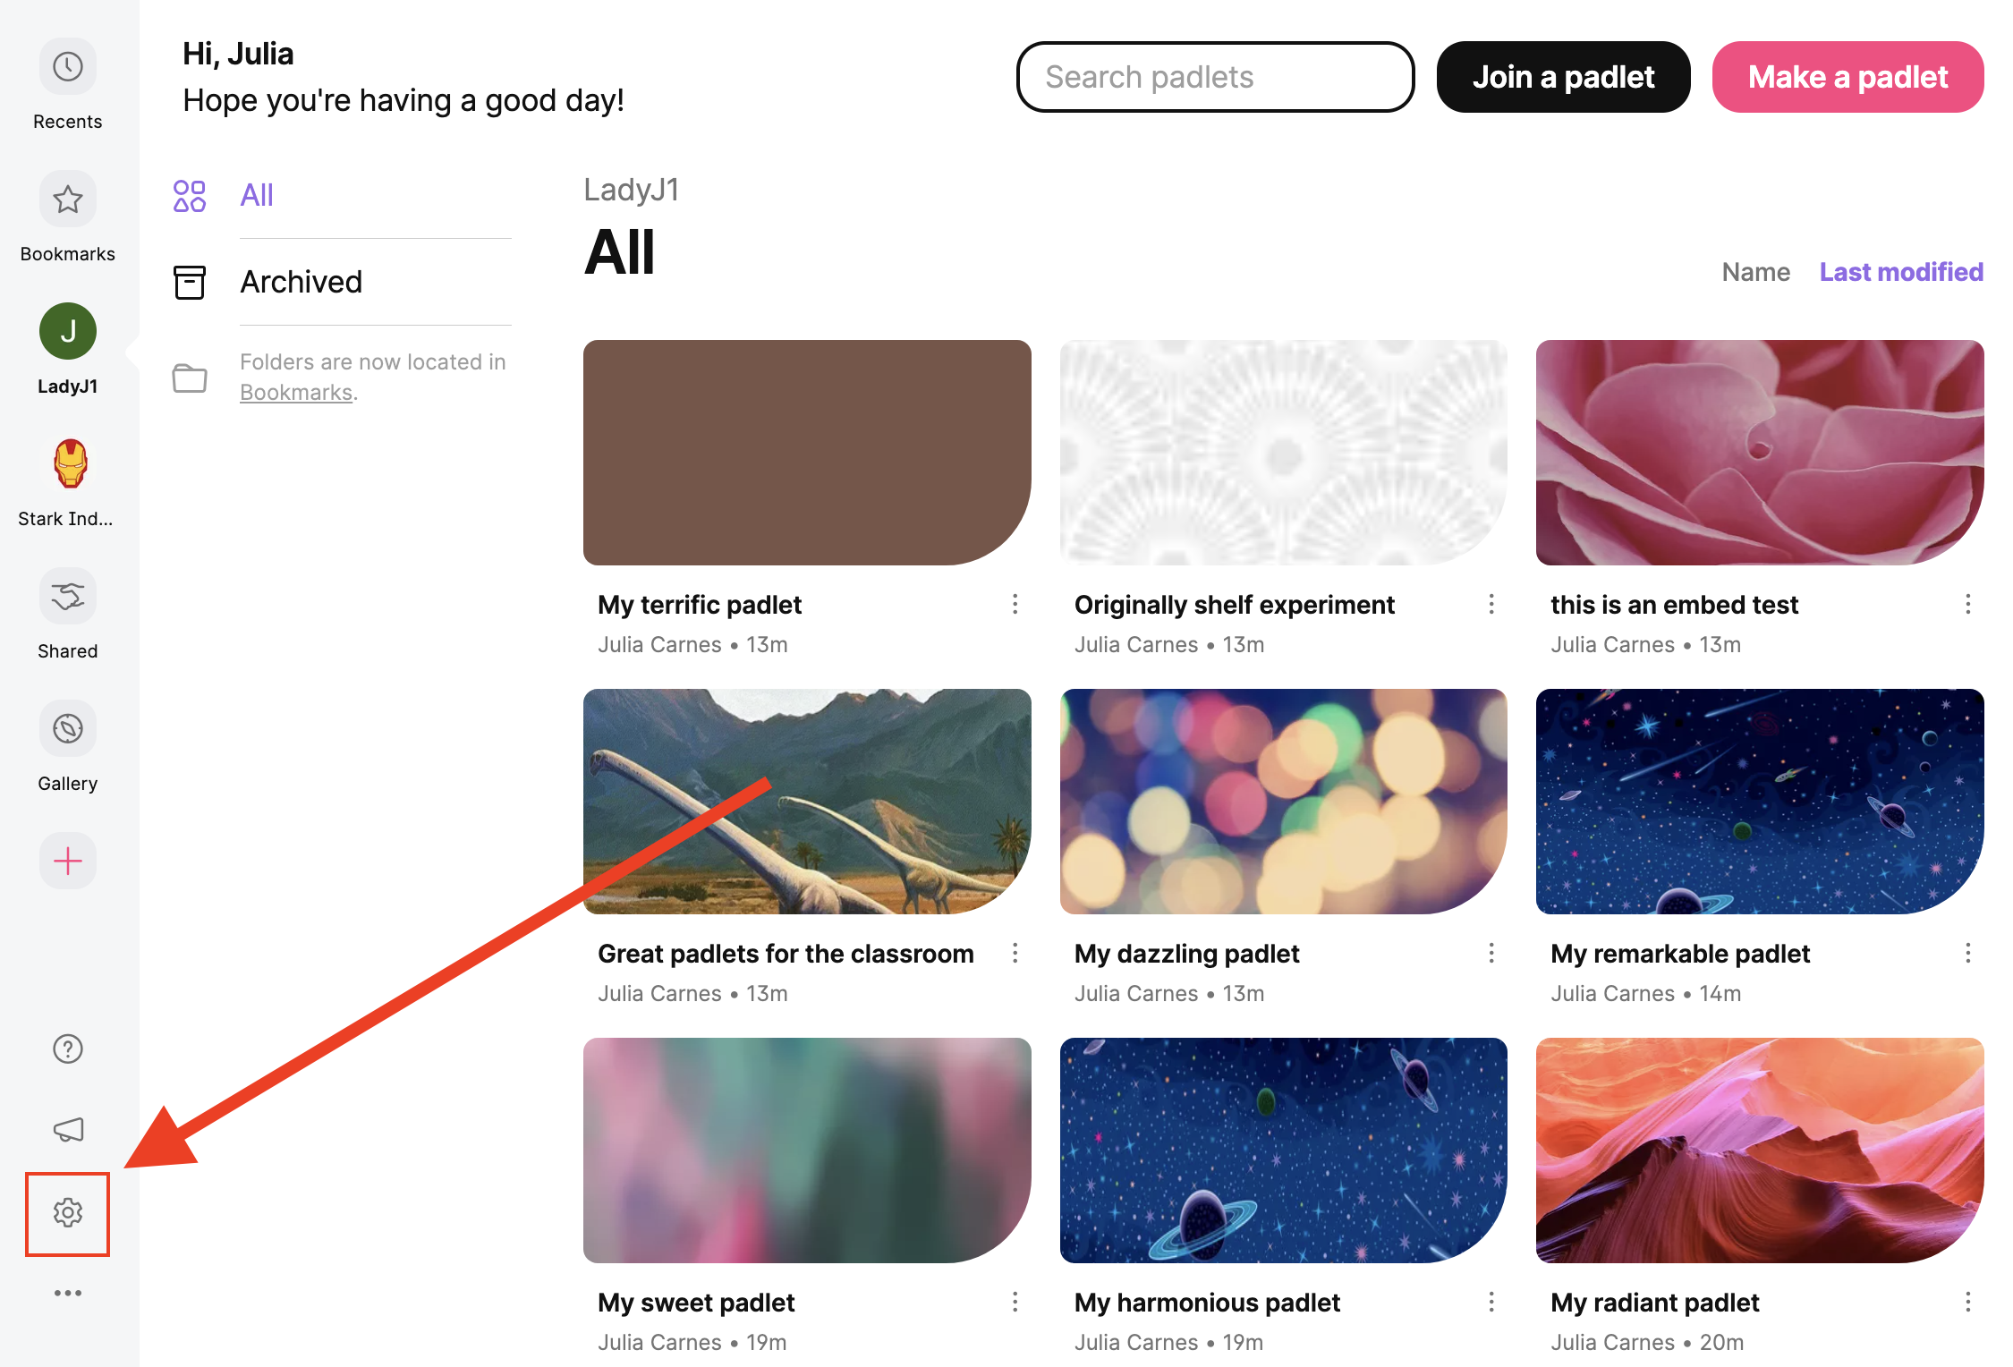
Task: Open options menu for My terrific padlet
Action: tap(1015, 605)
